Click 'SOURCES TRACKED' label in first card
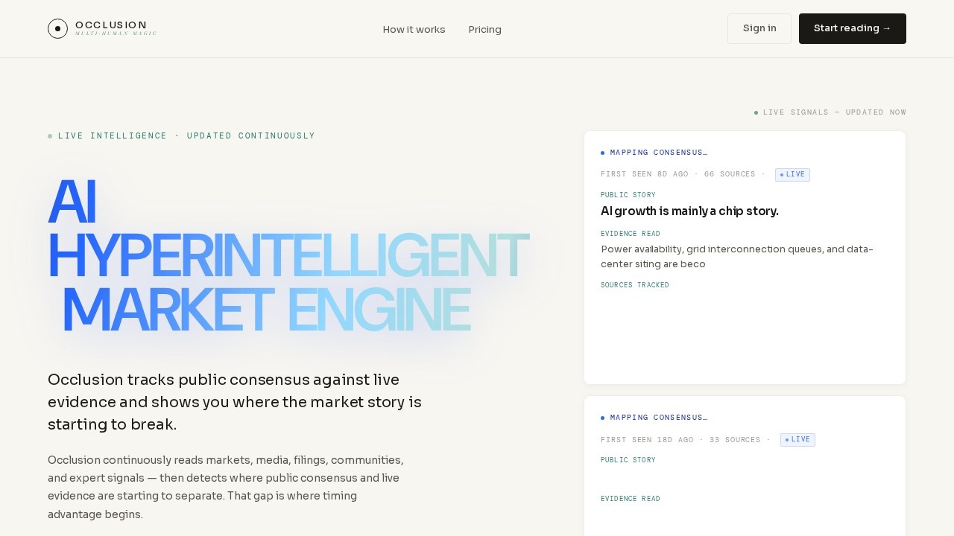The image size is (954, 536). pos(635,285)
